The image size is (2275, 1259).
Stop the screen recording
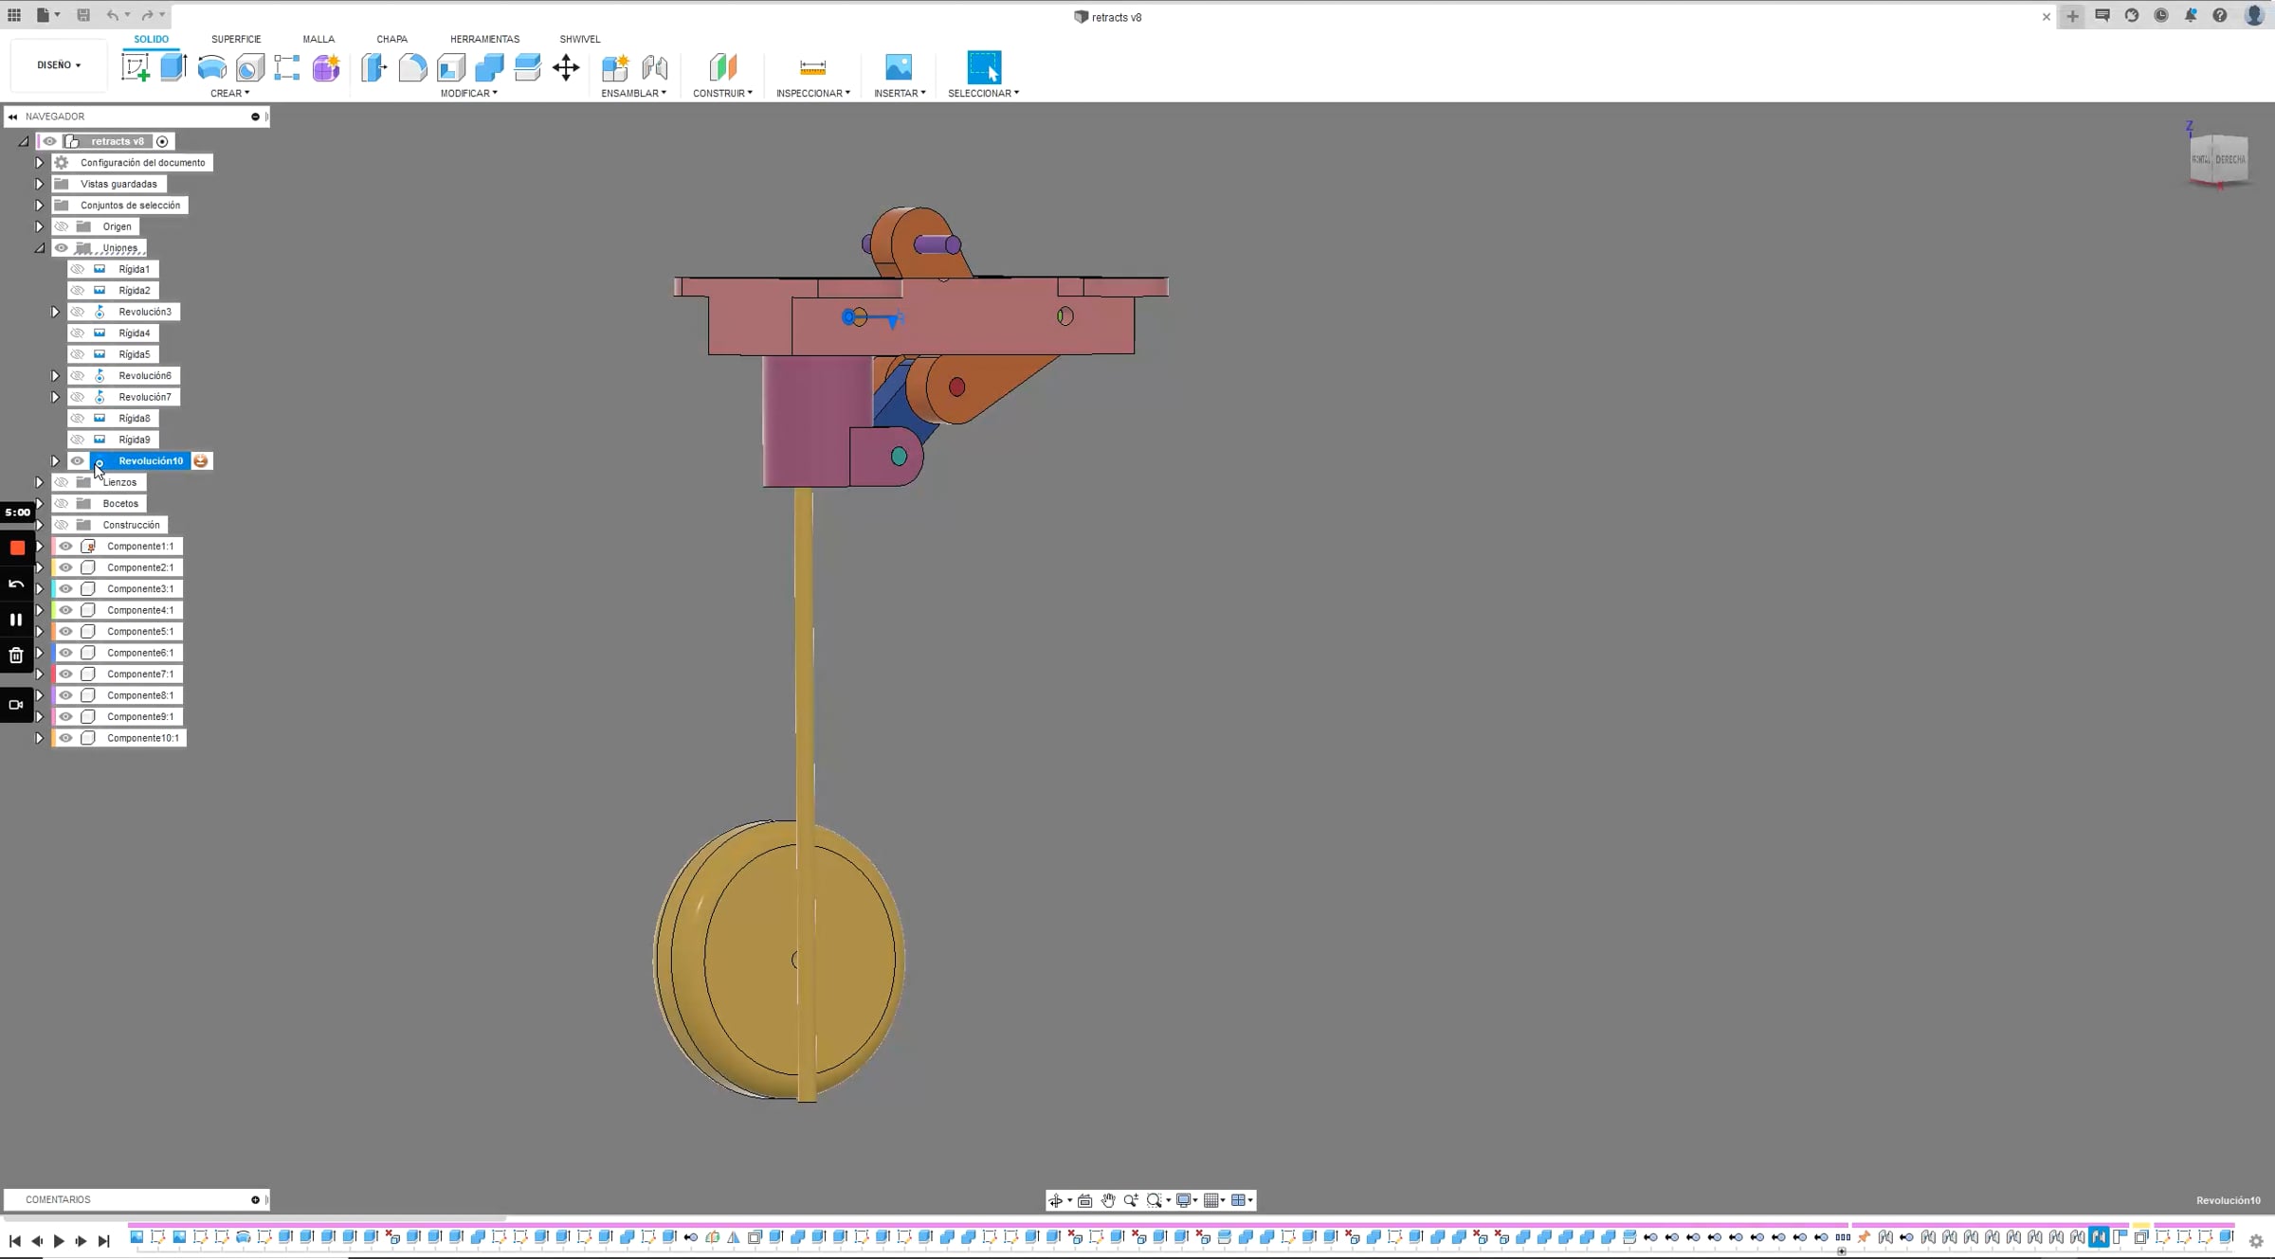coord(17,548)
